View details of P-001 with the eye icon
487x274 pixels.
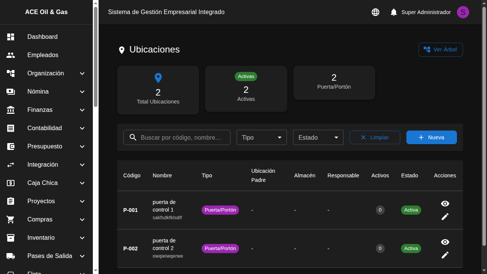pyautogui.click(x=445, y=204)
